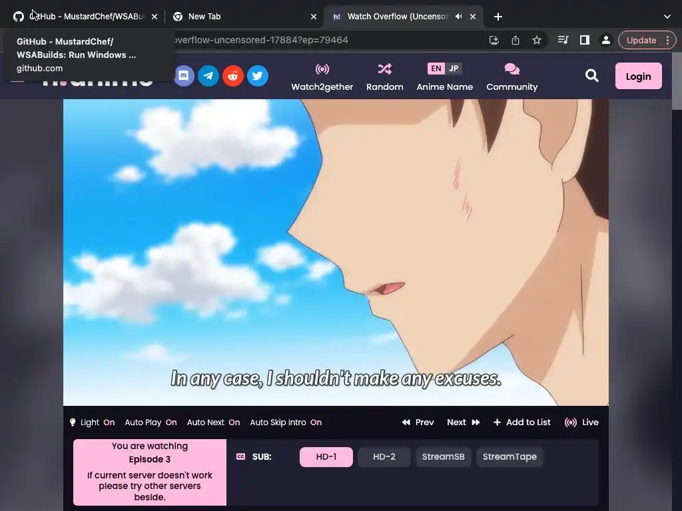Toggle Auto Play On setting
682x511 pixels.
(x=151, y=423)
